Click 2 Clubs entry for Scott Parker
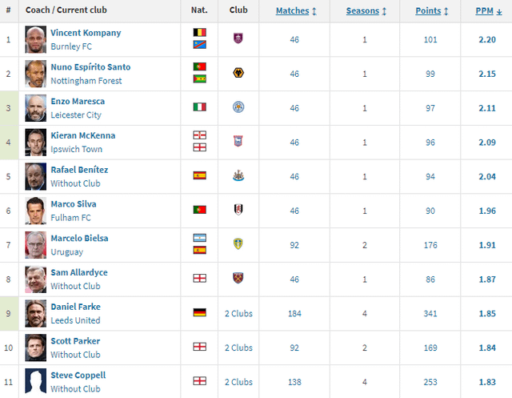This screenshot has height=398, width=512. (x=238, y=348)
